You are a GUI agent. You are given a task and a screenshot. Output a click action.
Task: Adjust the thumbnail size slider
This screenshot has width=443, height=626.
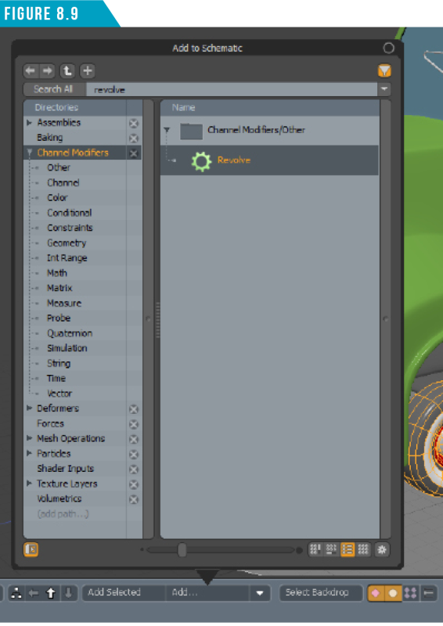[x=182, y=550]
